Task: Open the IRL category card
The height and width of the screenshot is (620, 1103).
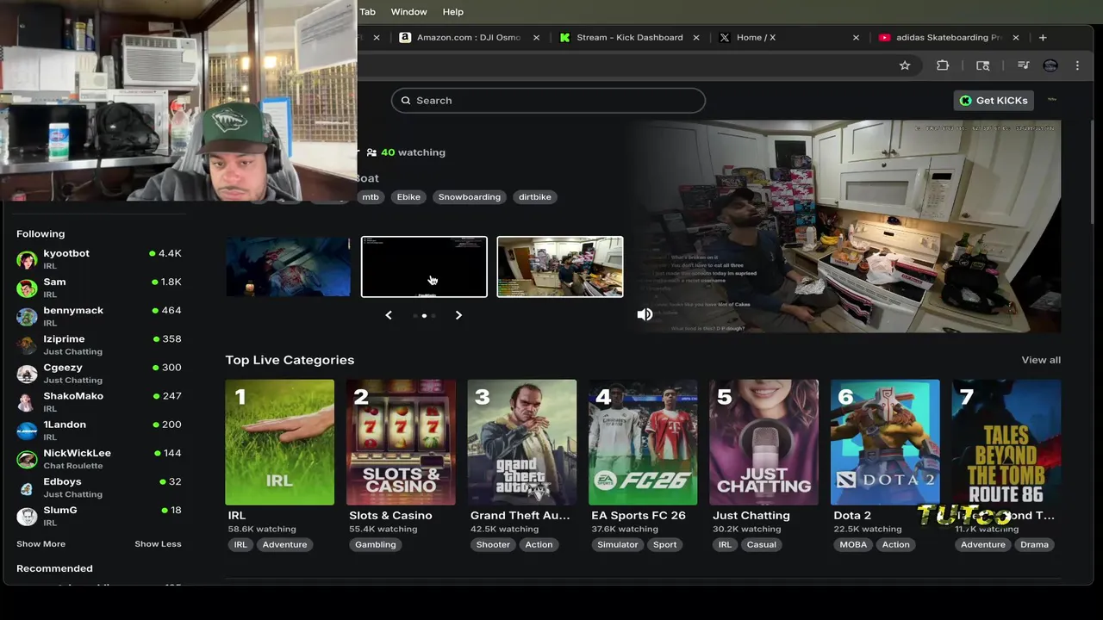Action: point(279,442)
